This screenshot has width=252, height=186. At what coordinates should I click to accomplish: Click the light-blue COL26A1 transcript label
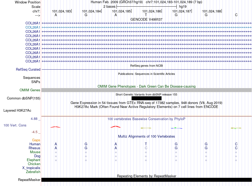(x=33, y=28)
